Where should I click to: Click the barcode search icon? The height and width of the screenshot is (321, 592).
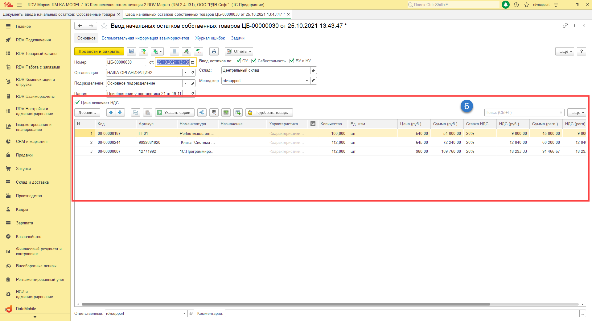(x=214, y=112)
